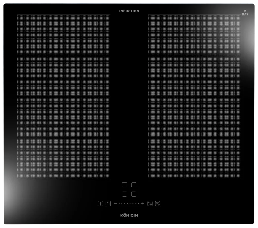Tap the top-right cooking zone
The height and width of the screenshot is (228, 258).
195,35
